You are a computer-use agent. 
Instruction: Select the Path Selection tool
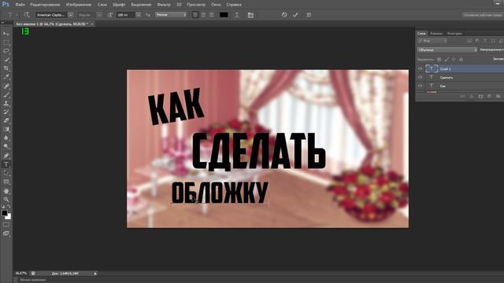tap(6, 173)
